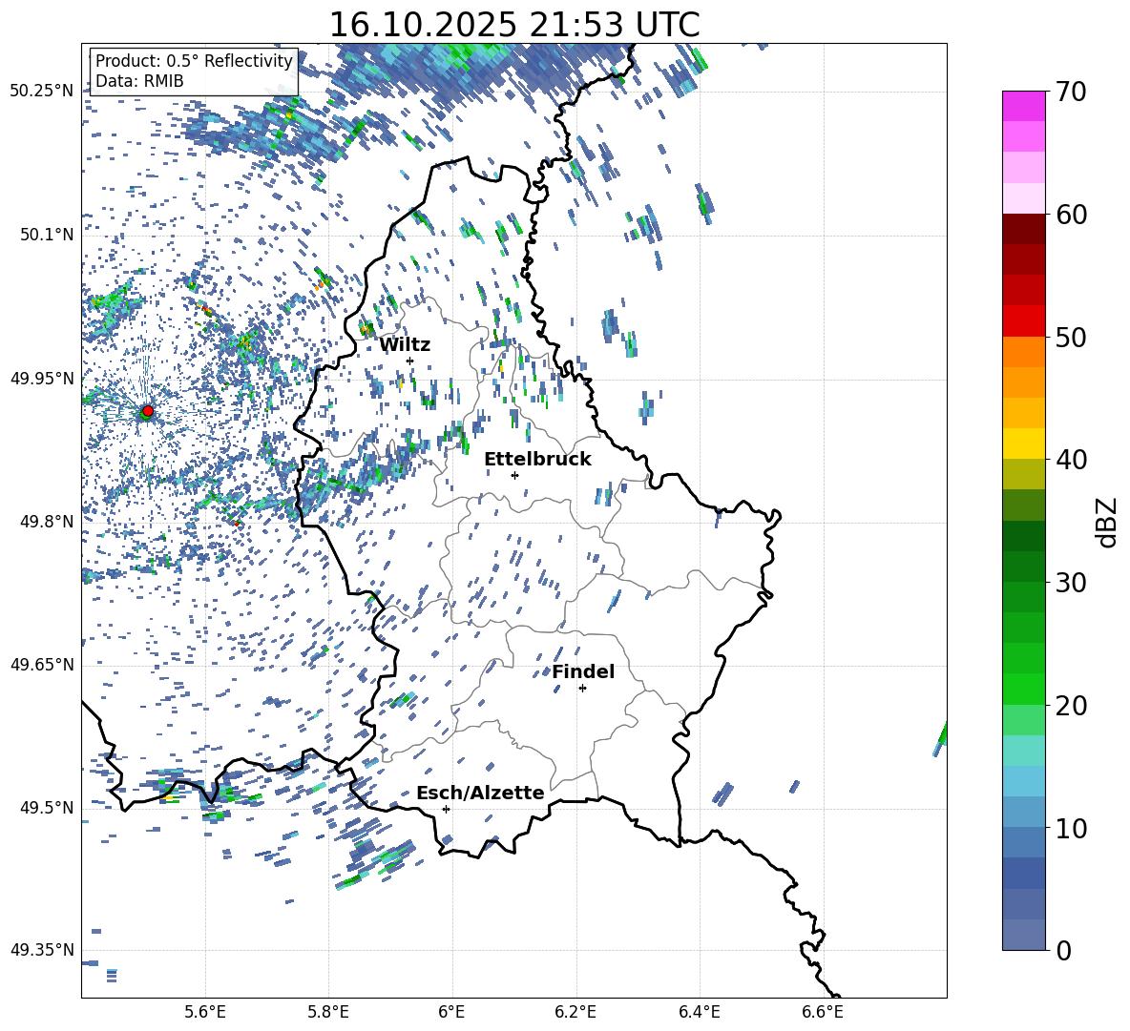Viewport: 1130px width, 1031px height.
Task: Click the Data: RMIB text
Action: point(139,81)
